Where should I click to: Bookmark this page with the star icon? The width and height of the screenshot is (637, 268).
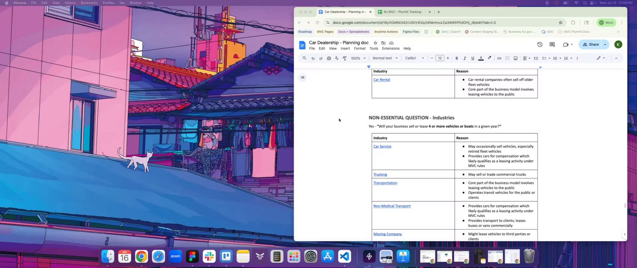[561, 23]
